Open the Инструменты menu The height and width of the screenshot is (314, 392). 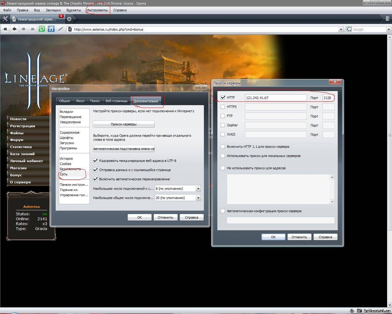[97, 10]
